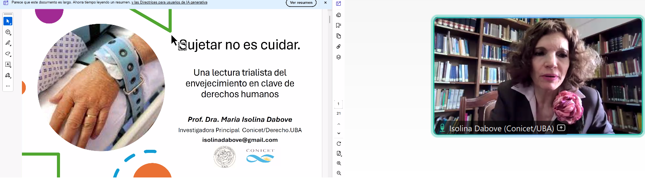Open the add comment tool
Screen dimensions: 645x179
coord(8,32)
